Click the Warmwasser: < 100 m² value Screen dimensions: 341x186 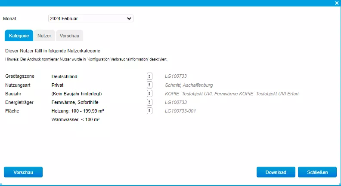(75, 119)
